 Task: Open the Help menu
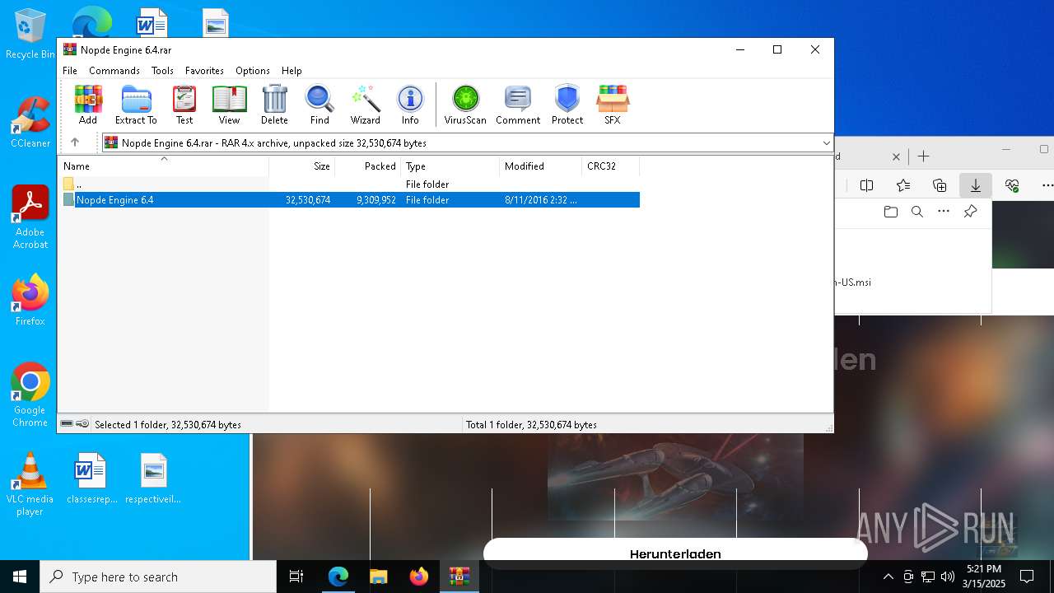291,71
